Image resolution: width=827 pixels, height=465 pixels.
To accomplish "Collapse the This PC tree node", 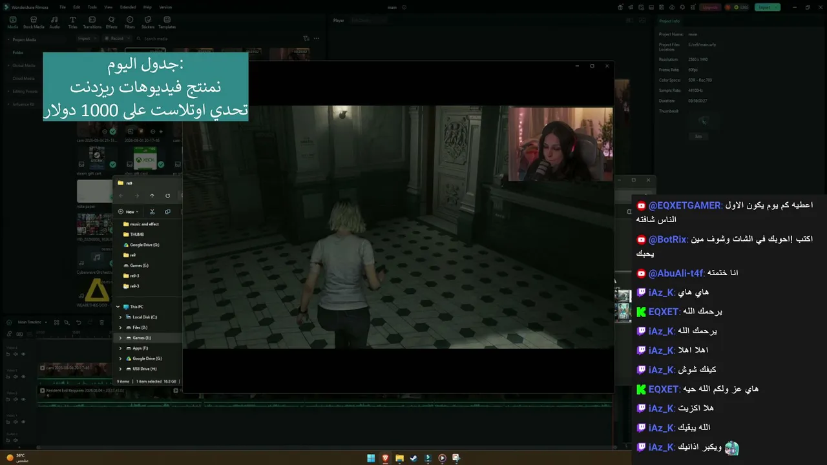I will pyautogui.click(x=118, y=307).
